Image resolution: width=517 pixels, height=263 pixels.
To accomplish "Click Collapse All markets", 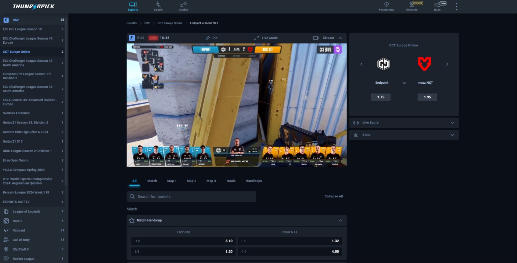I will pos(334,196).
